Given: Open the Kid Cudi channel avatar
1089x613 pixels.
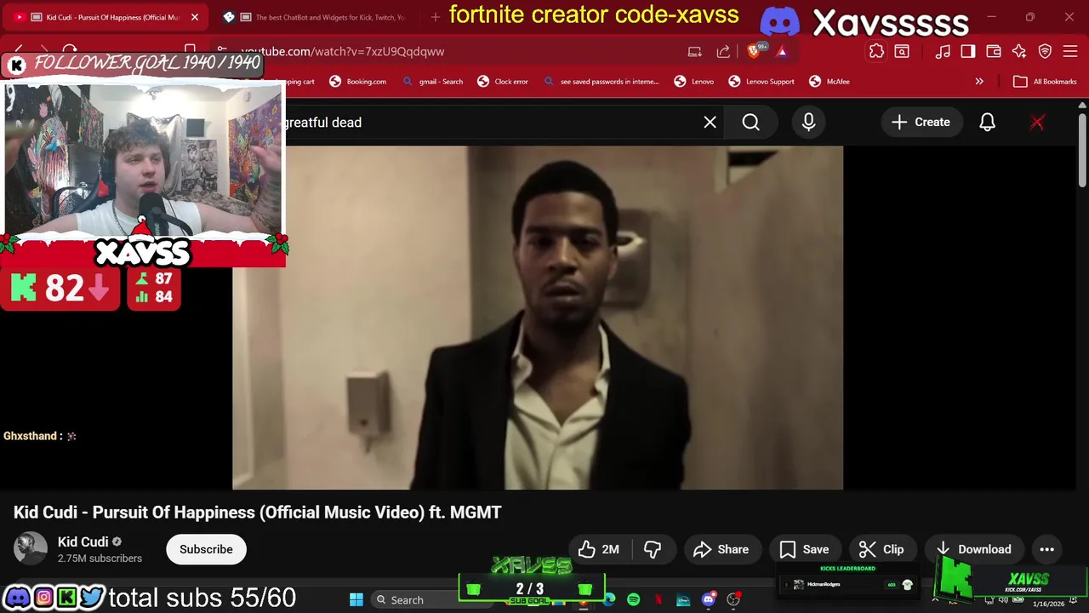Looking at the screenshot, I should point(31,549).
